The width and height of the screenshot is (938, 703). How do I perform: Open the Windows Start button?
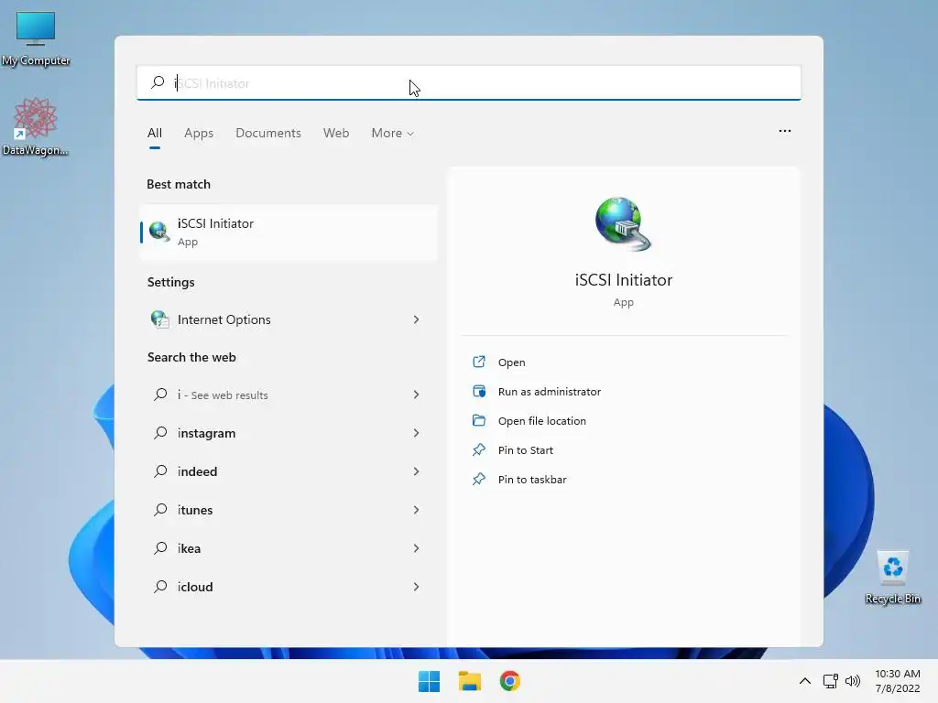pyautogui.click(x=429, y=681)
